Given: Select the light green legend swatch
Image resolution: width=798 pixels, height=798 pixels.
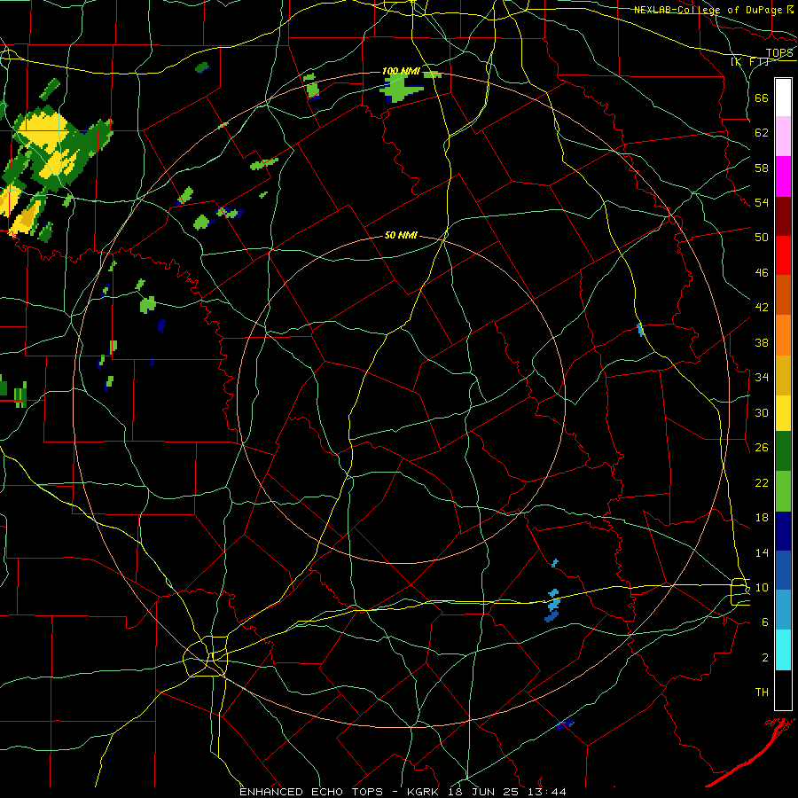Looking at the screenshot, I should [783, 491].
